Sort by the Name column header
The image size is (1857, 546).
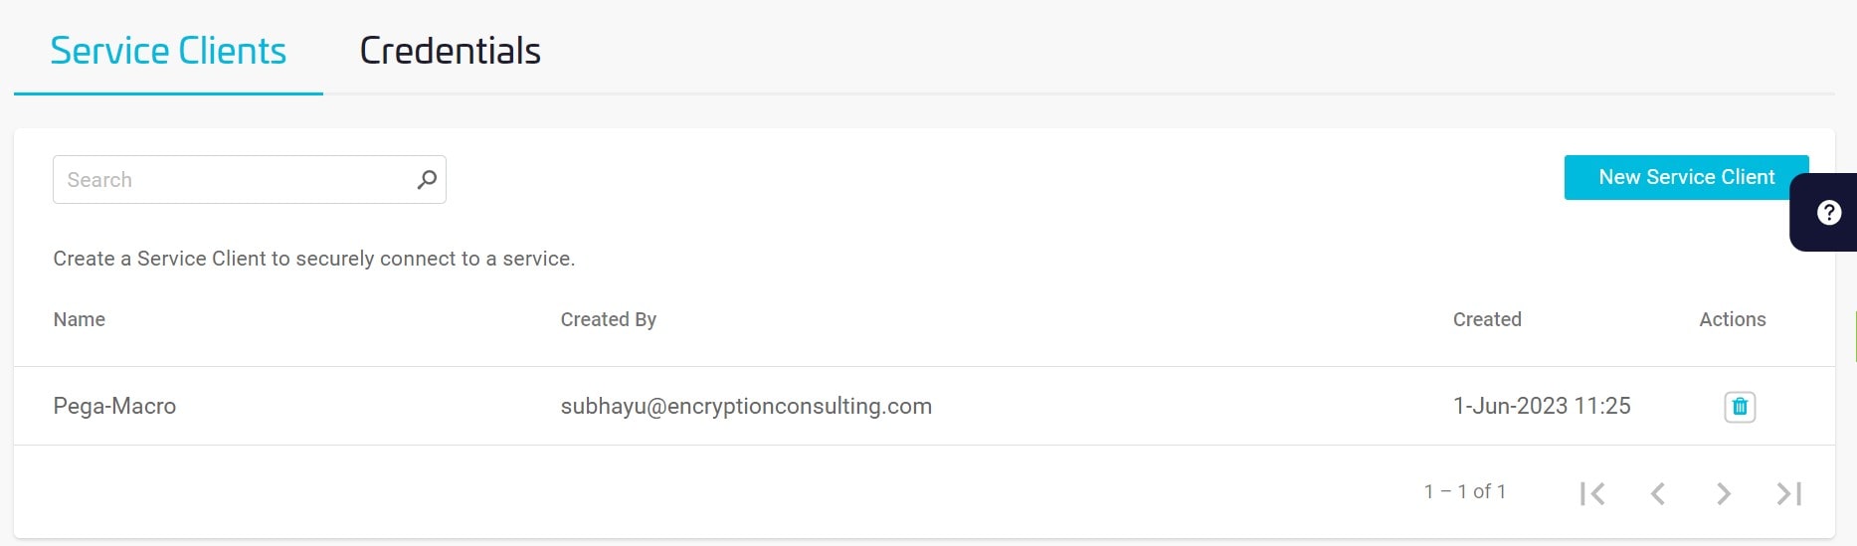tap(80, 319)
